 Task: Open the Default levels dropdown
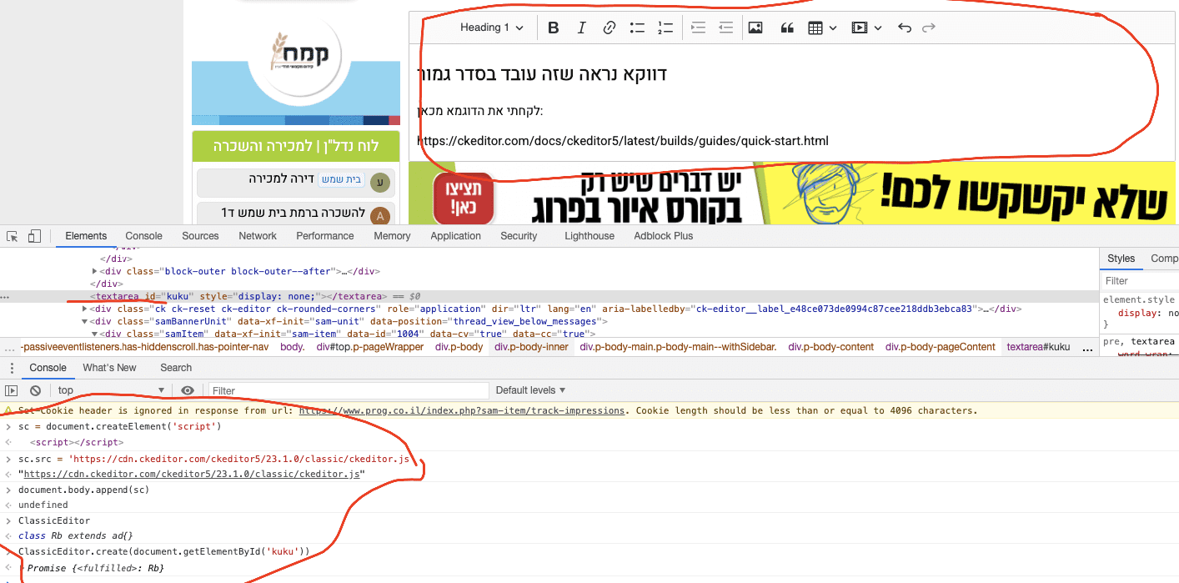pyautogui.click(x=530, y=390)
